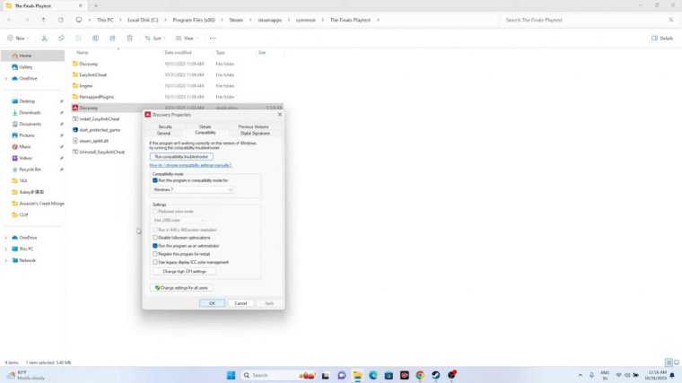Expand the Sort dropdown in toolbar
This screenshot has height=383, width=682.
(x=154, y=39)
